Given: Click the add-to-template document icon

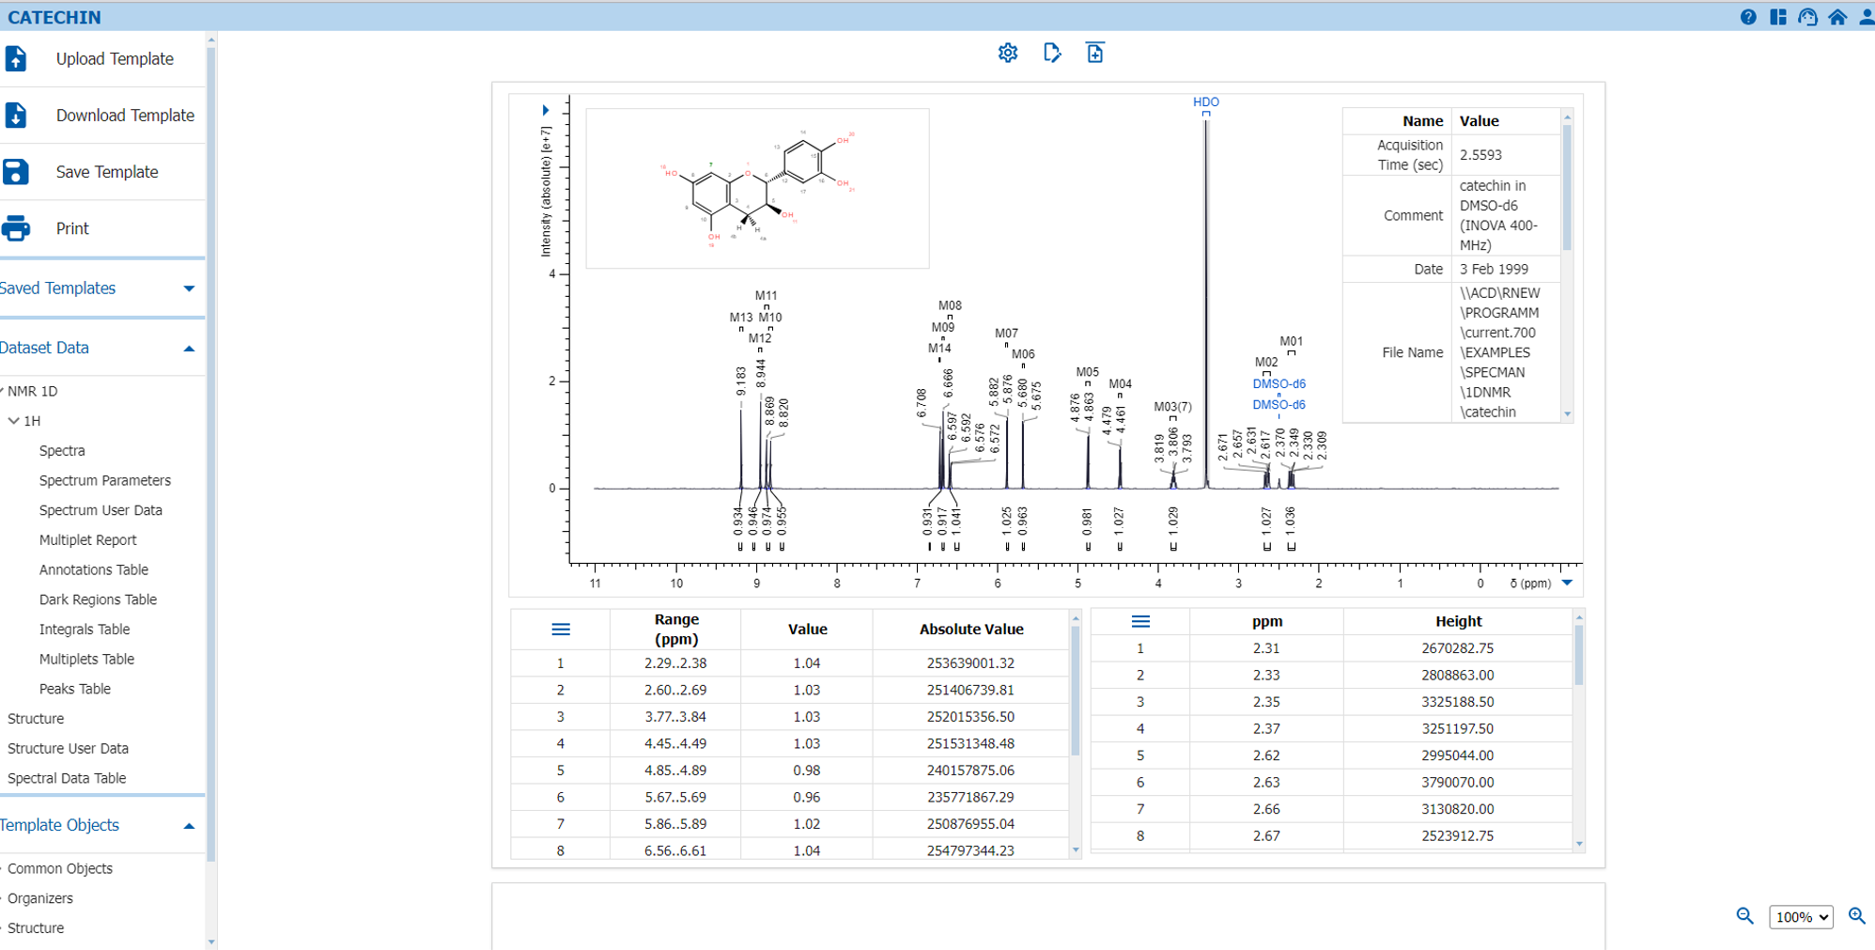Looking at the screenshot, I should click(1094, 54).
